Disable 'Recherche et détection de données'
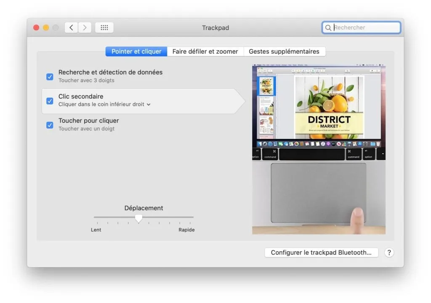Viewport: 431px width, 303px height. (50, 76)
